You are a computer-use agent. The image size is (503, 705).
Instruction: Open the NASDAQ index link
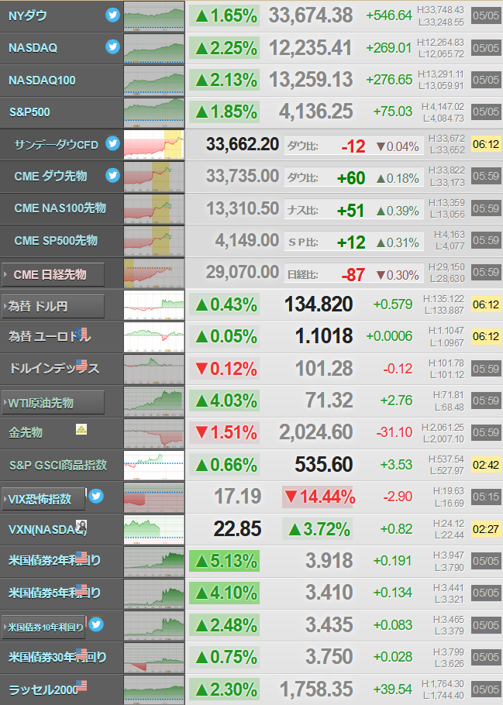tap(33, 48)
